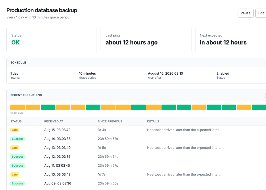
Task: Click the '1d 4s' since previous value
Action: coord(102,130)
